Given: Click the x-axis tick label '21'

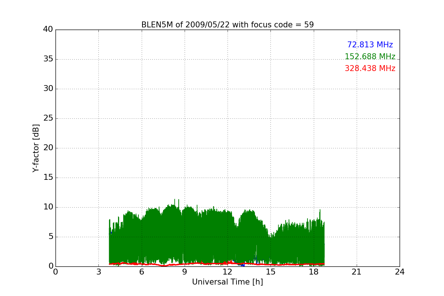Looking at the screenshot, I should 357,272.
